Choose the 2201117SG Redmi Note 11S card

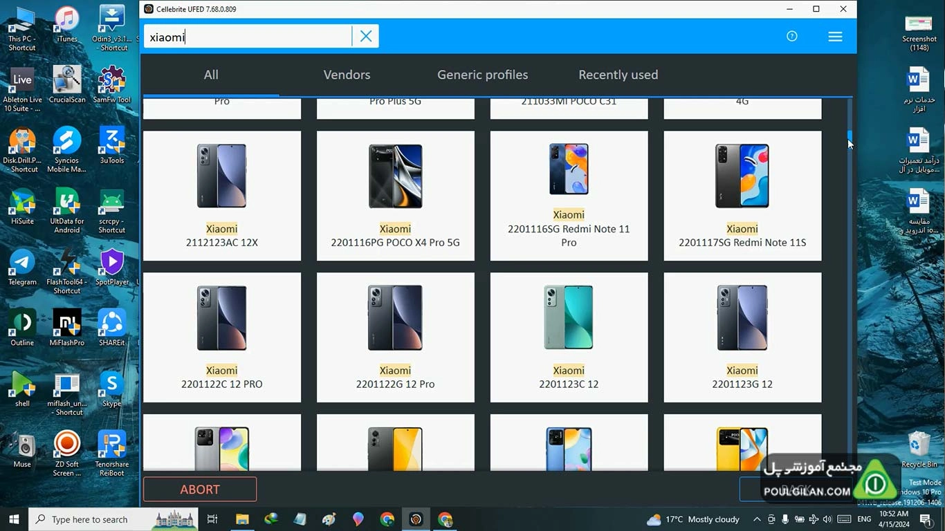coord(742,196)
